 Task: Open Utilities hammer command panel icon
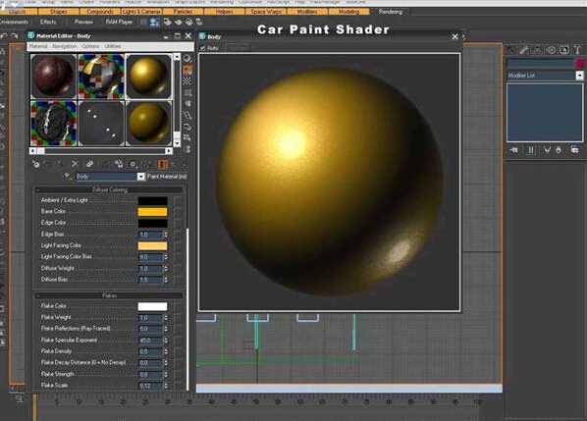[x=577, y=49]
